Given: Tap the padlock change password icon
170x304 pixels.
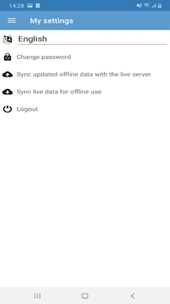Looking at the screenshot, I should [7, 57].
